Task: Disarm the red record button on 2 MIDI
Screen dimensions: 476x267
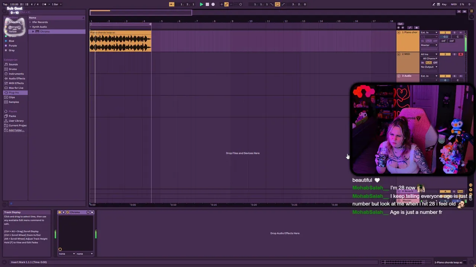Action: 461,54
